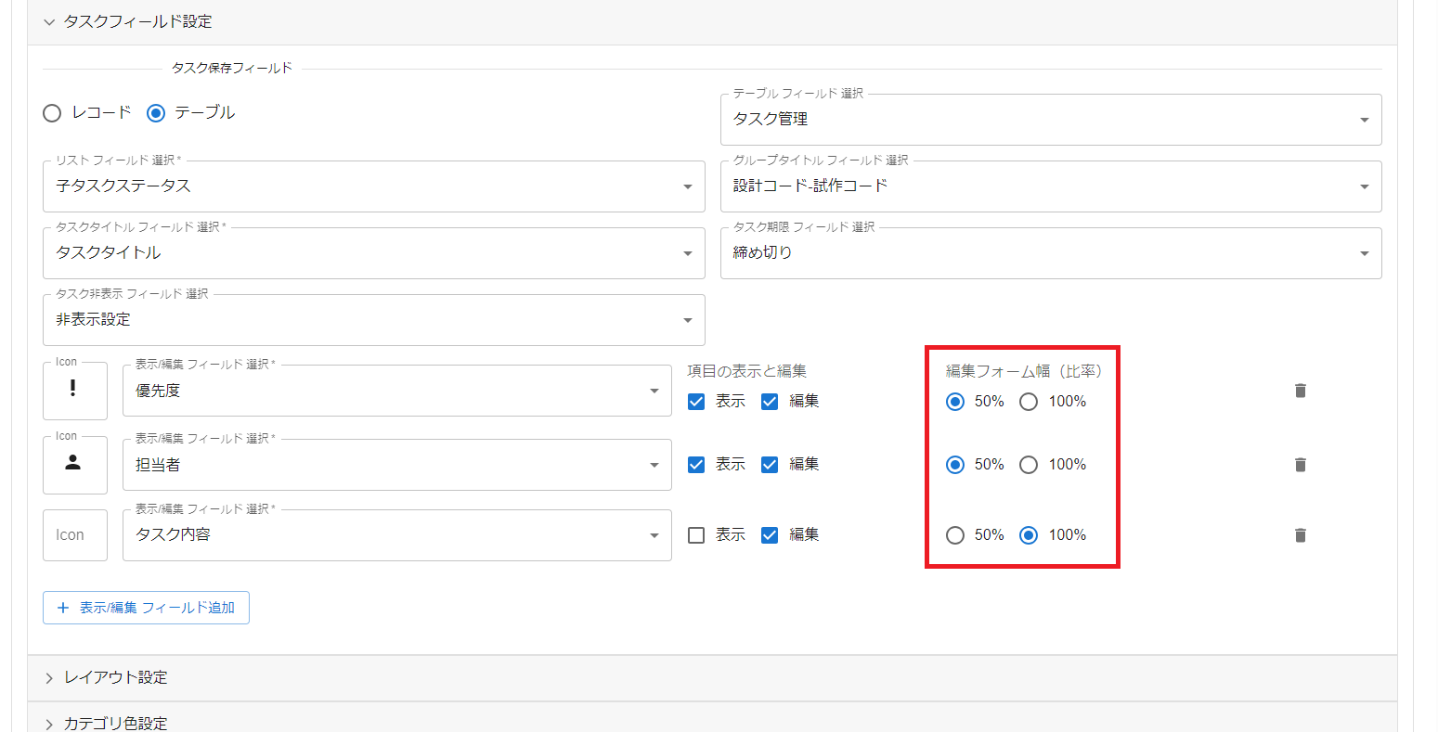This screenshot has width=1438, height=732.
Task: Uncheck 表示 for the 優先度 field
Action: [x=696, y=401]
